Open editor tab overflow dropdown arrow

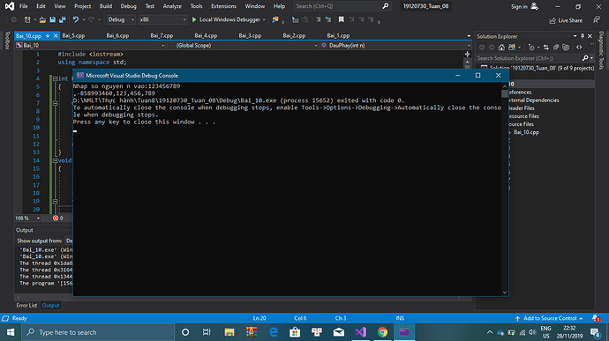[469, 36]
